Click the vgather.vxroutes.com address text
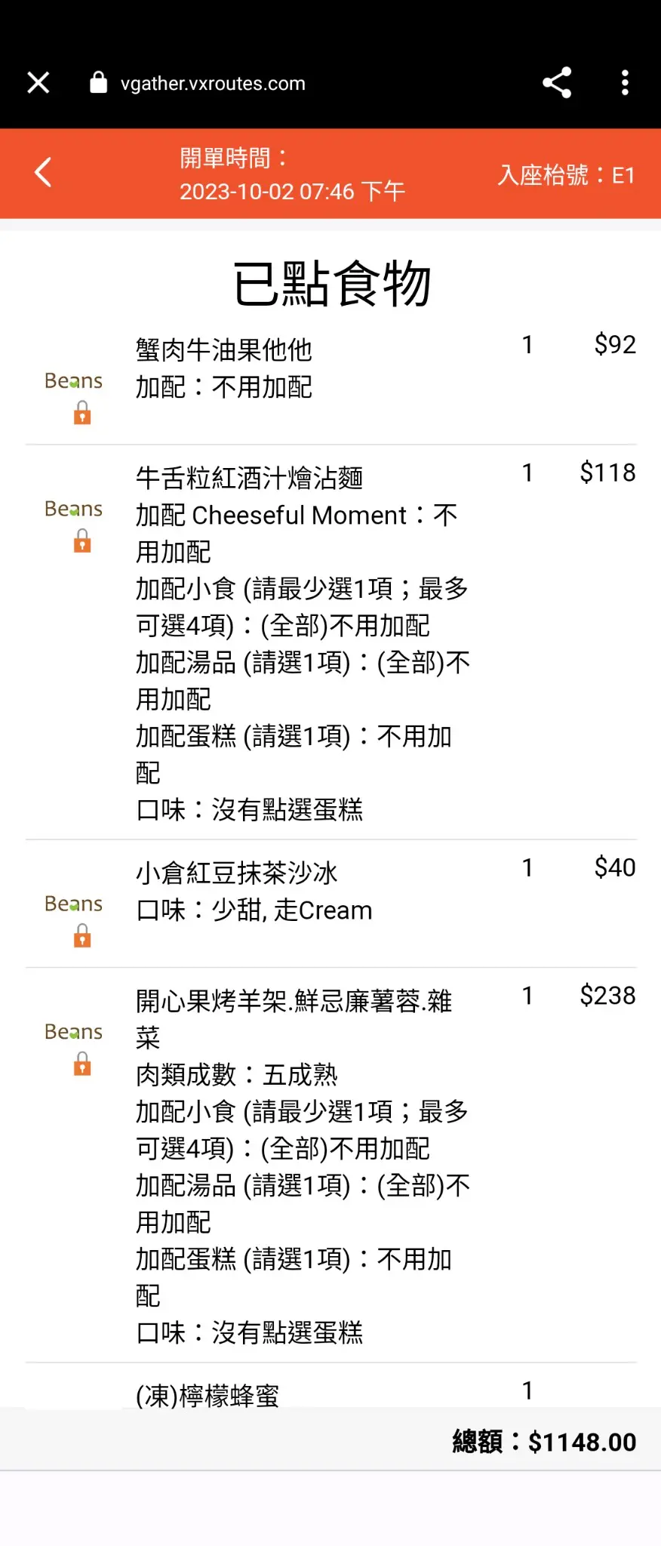The image size is (661, 1546). [x=213, y=83]
